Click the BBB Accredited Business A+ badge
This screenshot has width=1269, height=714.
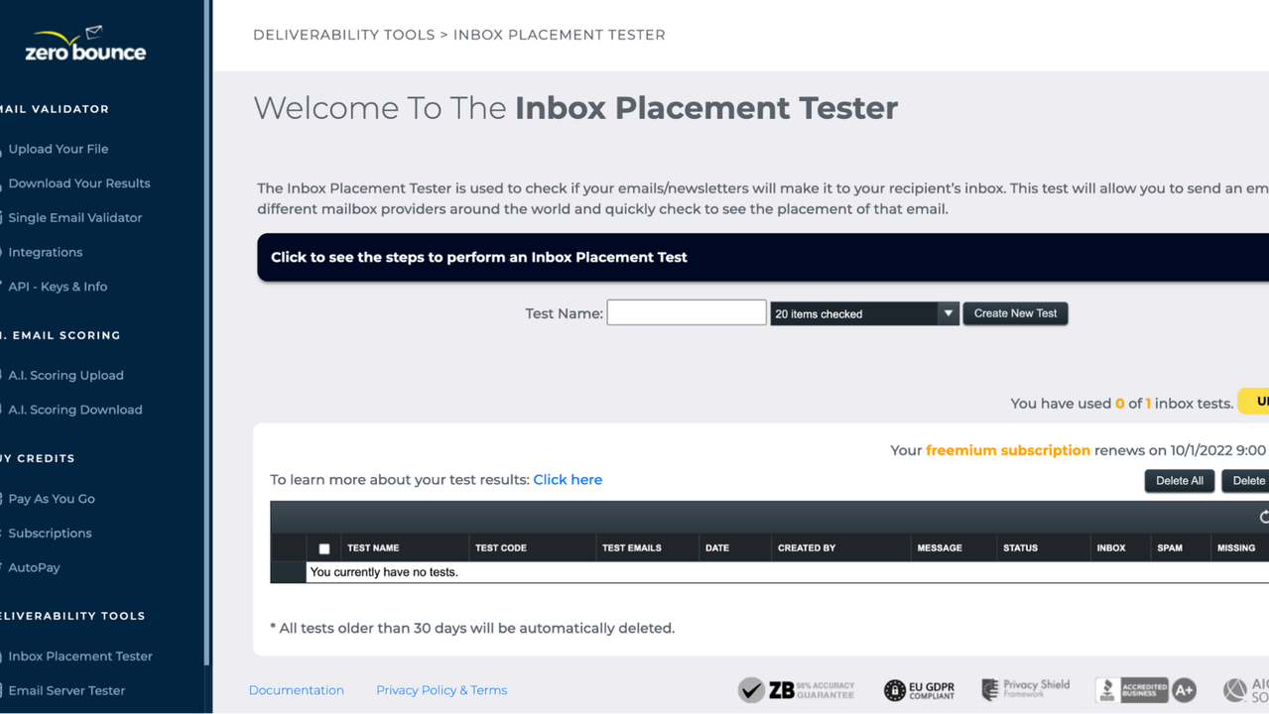click(x=1146, y=689)
